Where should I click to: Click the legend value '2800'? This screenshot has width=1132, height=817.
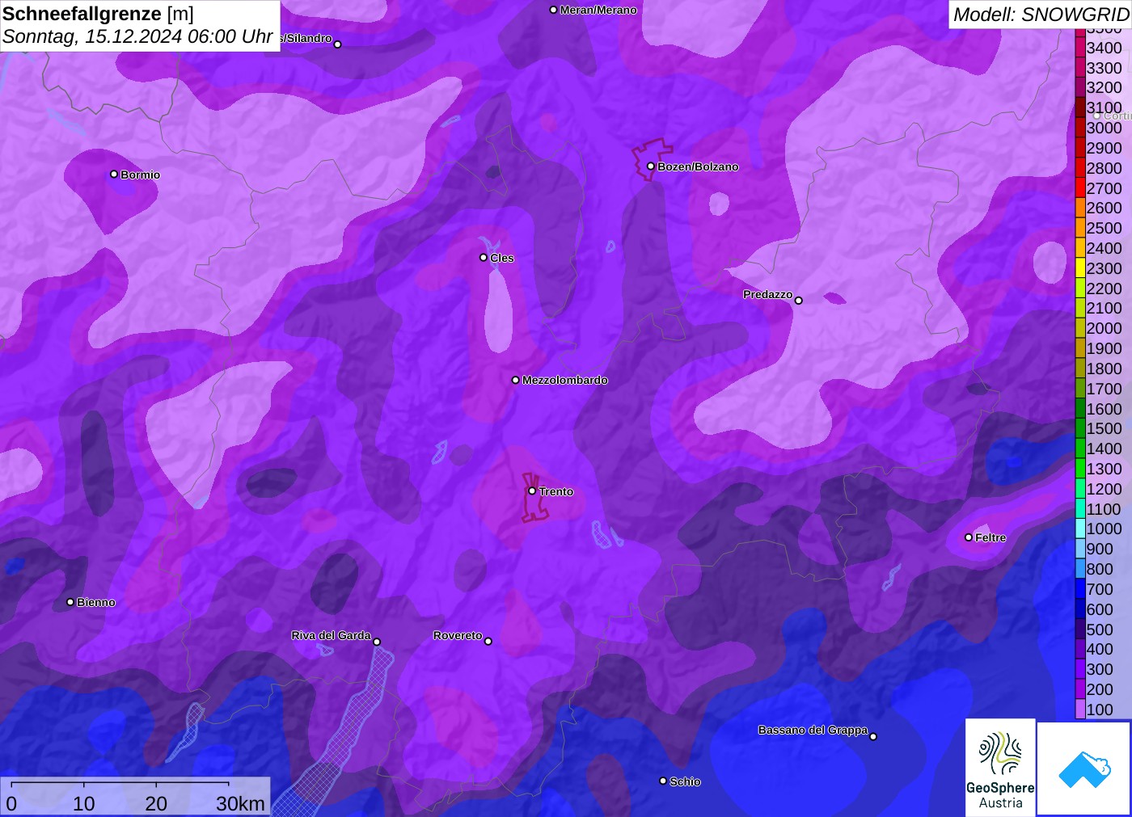(x=1104, y=168)
